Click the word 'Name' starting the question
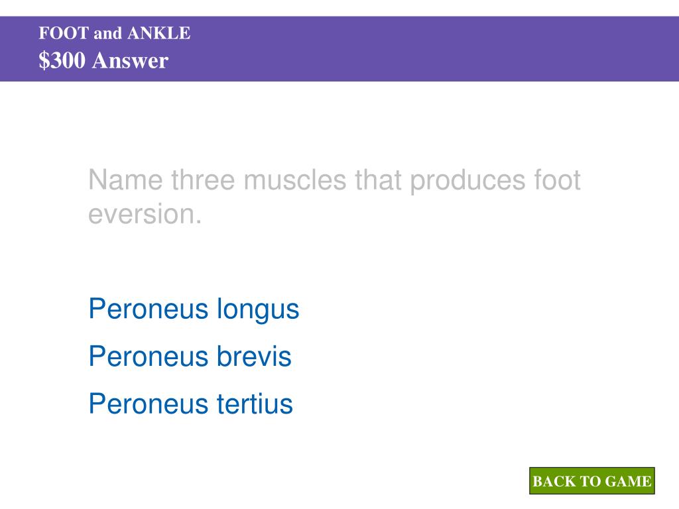Screen dimensions: 679x509 [x=125, y=180]
